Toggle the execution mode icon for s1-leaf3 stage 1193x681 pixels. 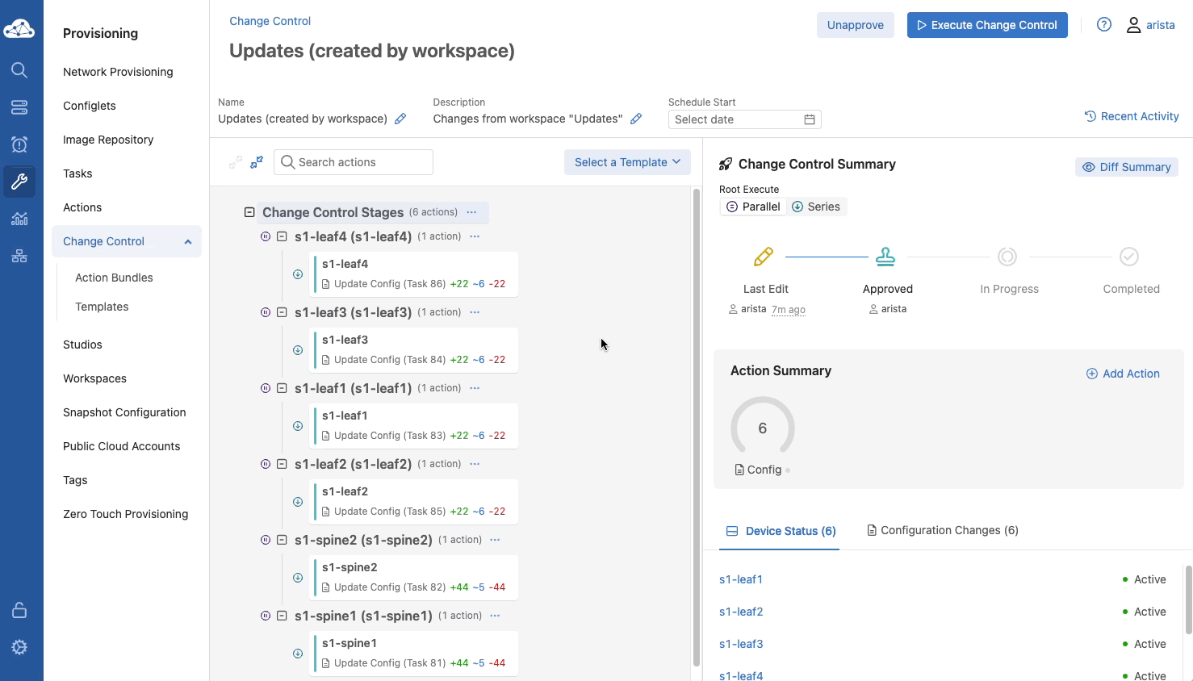266,312
